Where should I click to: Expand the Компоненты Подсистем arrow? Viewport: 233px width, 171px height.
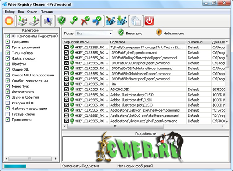[x=14, y=36]
